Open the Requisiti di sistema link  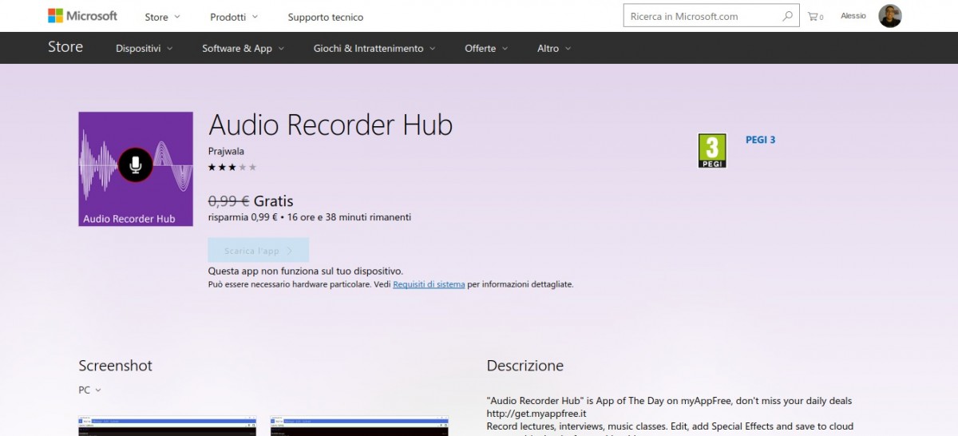coord(429,284)
